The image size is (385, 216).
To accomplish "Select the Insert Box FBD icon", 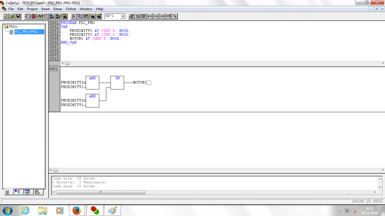I will coord(143,16).
